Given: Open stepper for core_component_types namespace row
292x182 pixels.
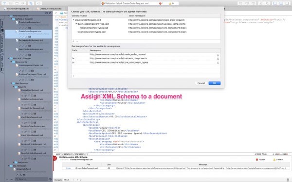Looking at the screenshot, I should 218,63.
